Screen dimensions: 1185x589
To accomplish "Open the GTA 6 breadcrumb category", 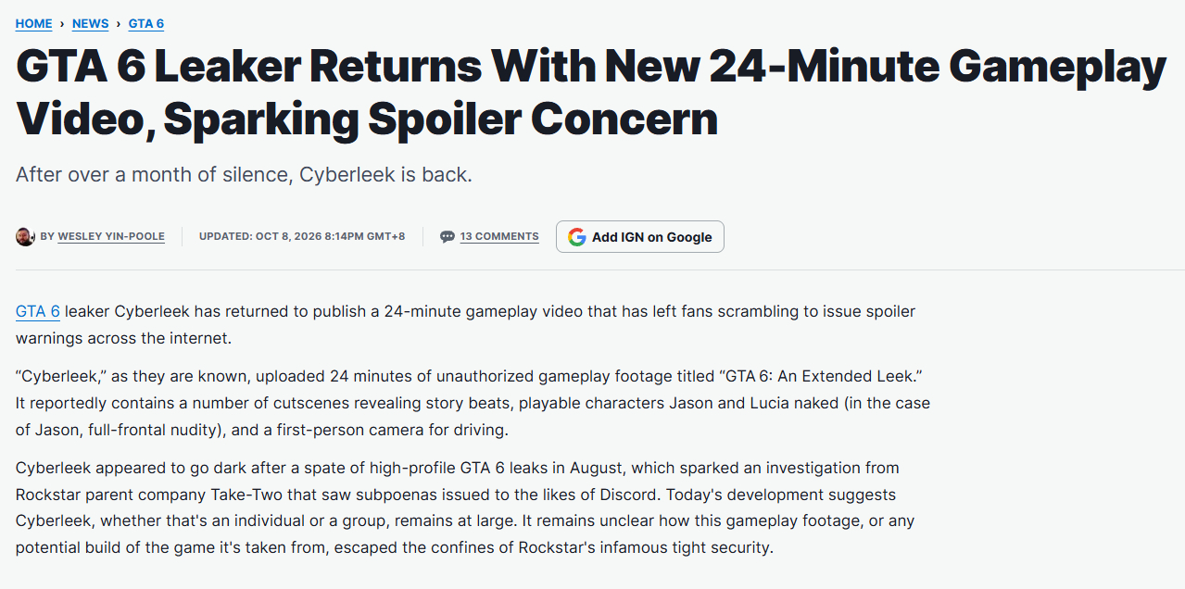I will tap(146, 23).
